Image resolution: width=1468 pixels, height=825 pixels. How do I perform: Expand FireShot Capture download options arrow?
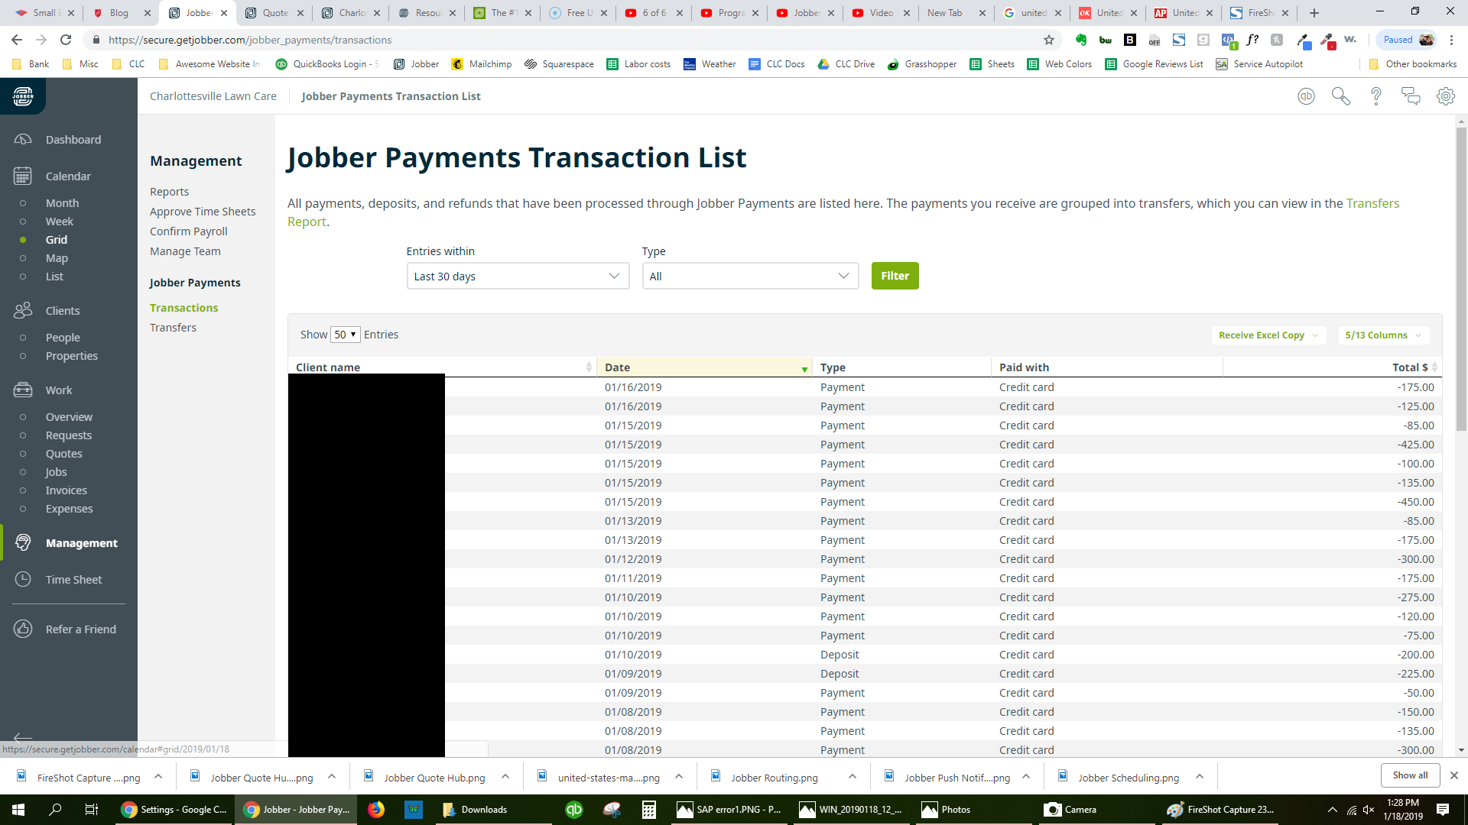(x=158, y=777)
